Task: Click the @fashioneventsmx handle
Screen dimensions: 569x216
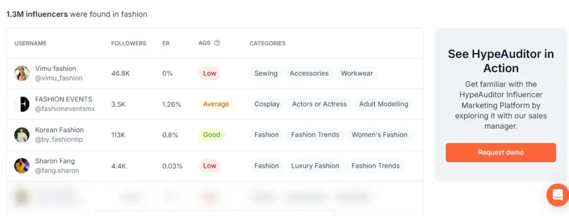Action: tap(65, 109)
